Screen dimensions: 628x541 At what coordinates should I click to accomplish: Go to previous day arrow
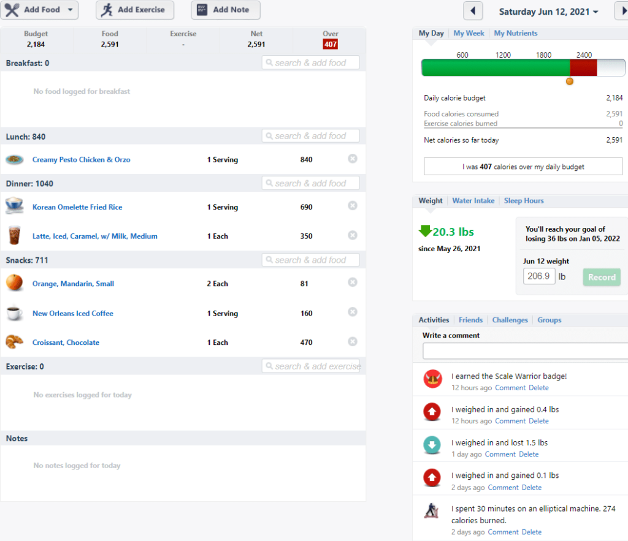[x=473, y=11]
